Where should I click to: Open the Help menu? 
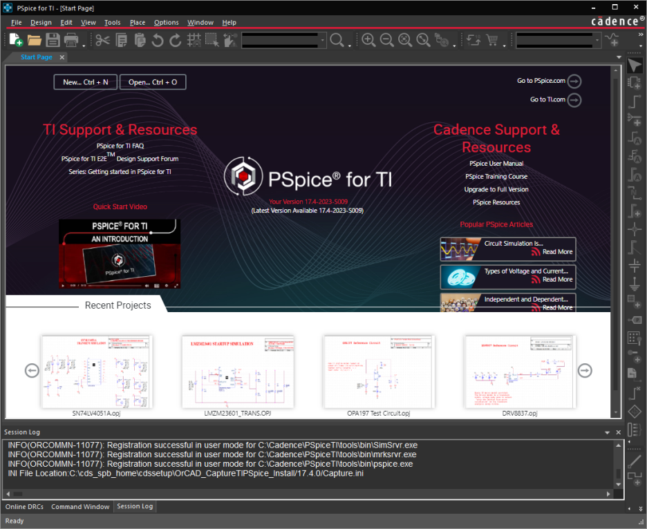click(x=229, y=22)
